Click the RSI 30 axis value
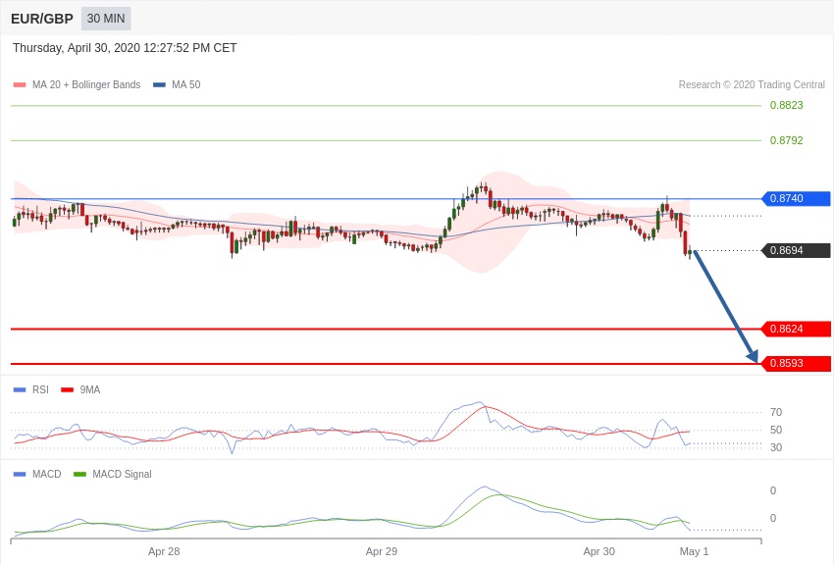The height and width of the screenshot is (565, 834). 776,447
